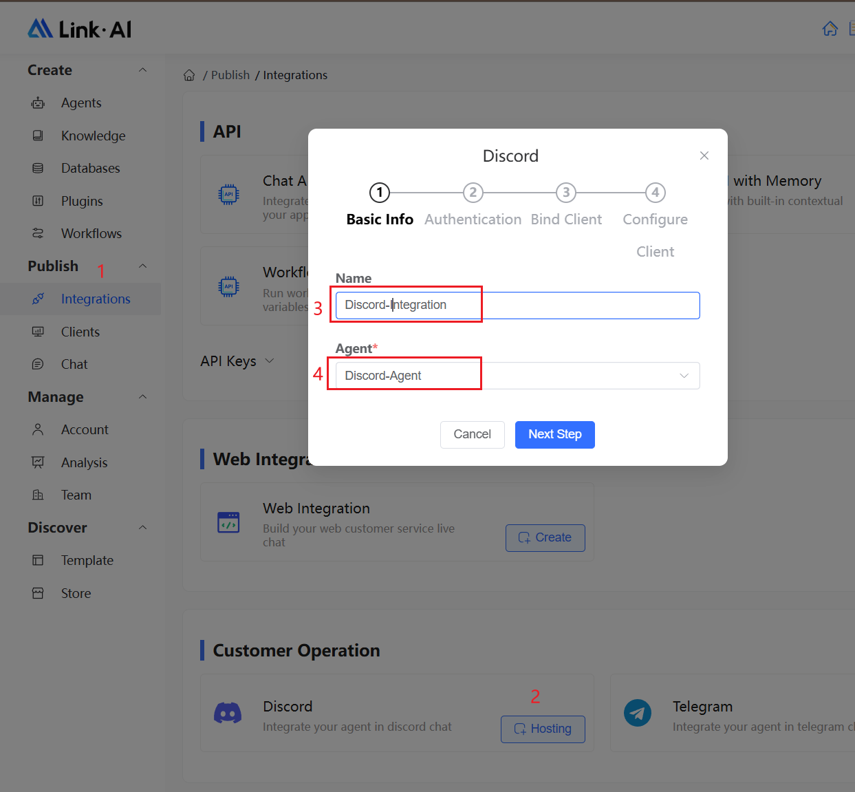Viewport: 855px width, 792px height.
Task: Click step 1 Basic Info circle
Action: pyautogui.click(x=380, y=193)
